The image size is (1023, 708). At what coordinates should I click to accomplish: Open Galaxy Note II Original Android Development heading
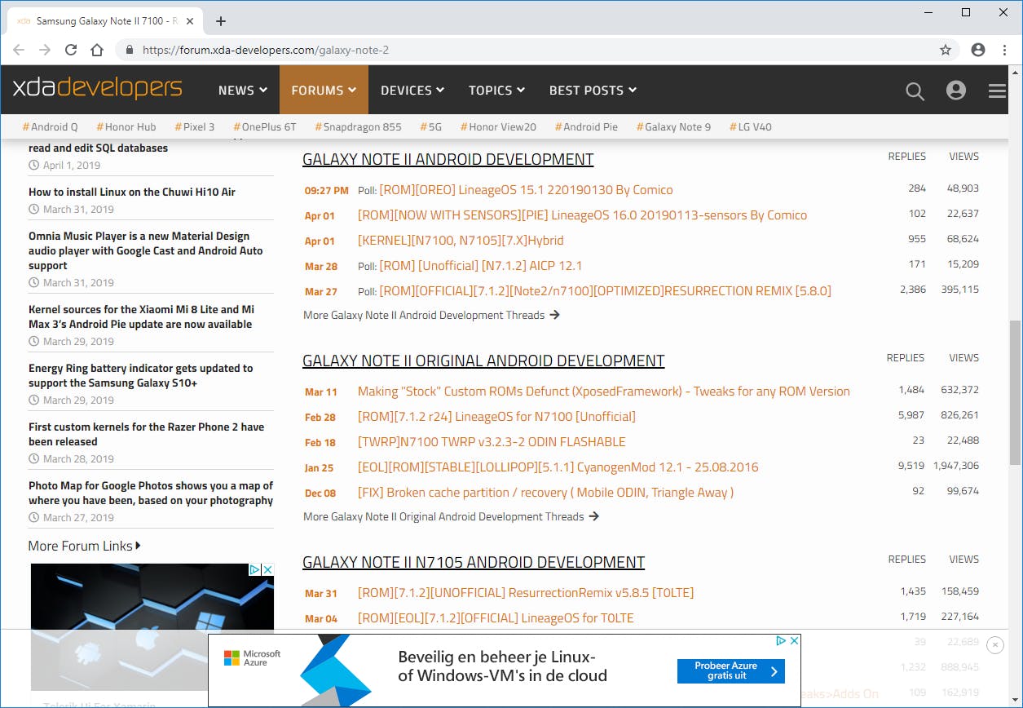(483, 361)
